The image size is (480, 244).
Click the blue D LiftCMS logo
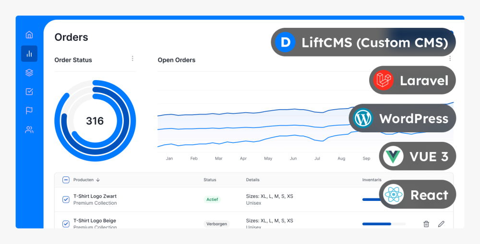(285, 42)
